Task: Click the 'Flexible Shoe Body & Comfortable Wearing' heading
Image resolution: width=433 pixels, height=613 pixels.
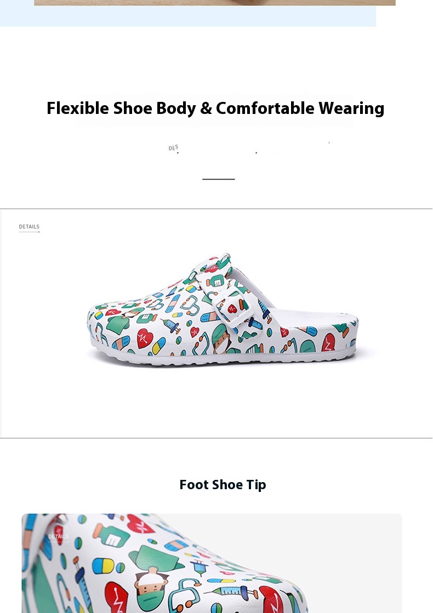Action: [x=215, y=108]
